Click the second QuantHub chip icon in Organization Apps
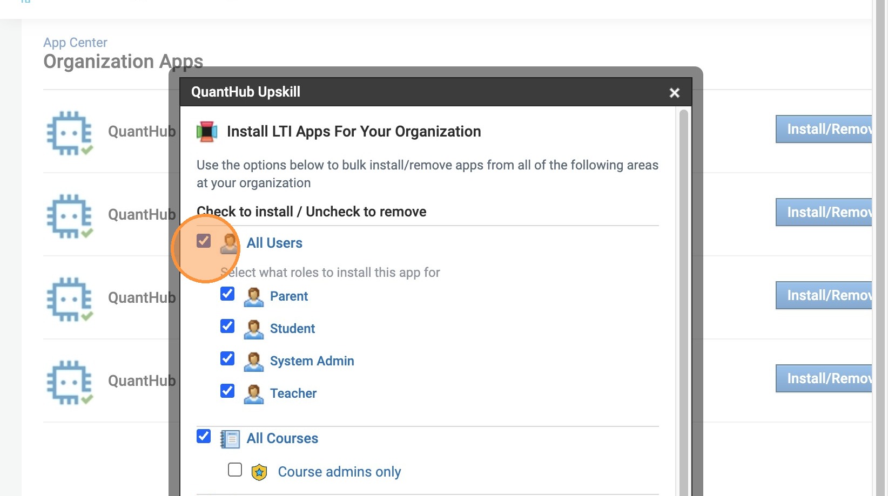888x496 pixels. click(70, 216)
